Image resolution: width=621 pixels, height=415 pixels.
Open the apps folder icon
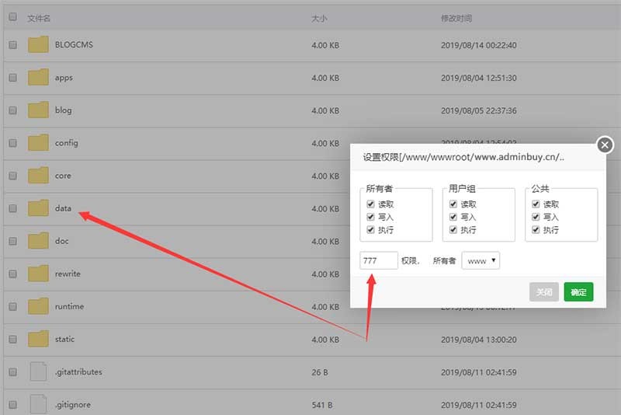coord(38,78)
